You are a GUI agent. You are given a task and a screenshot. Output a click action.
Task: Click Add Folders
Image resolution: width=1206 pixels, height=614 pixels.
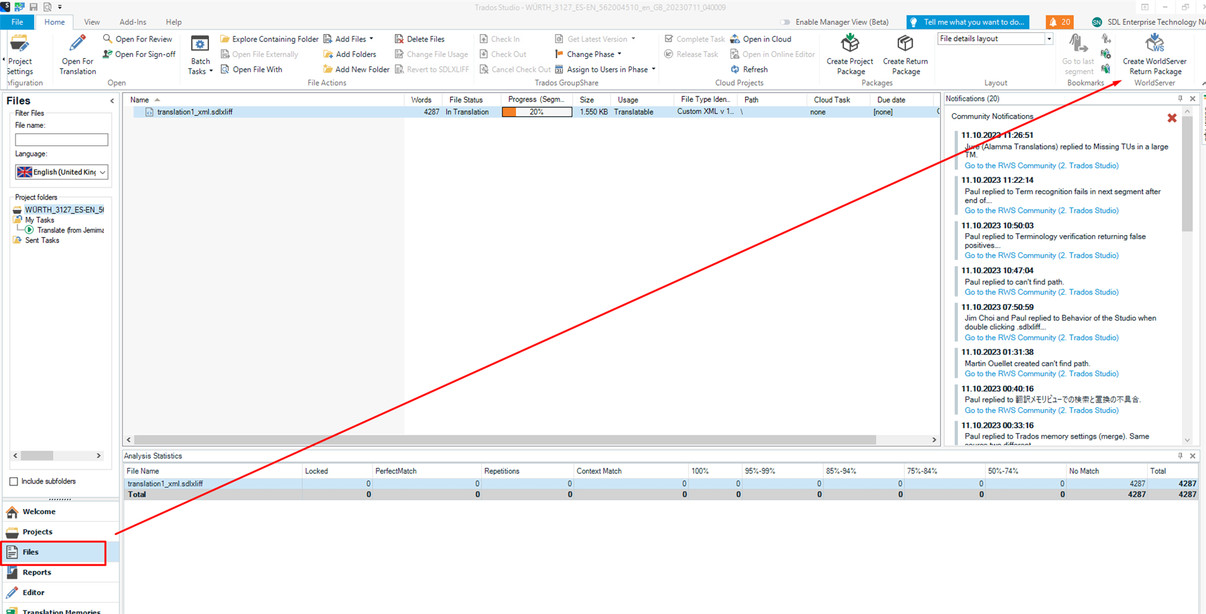click(350, 54)
